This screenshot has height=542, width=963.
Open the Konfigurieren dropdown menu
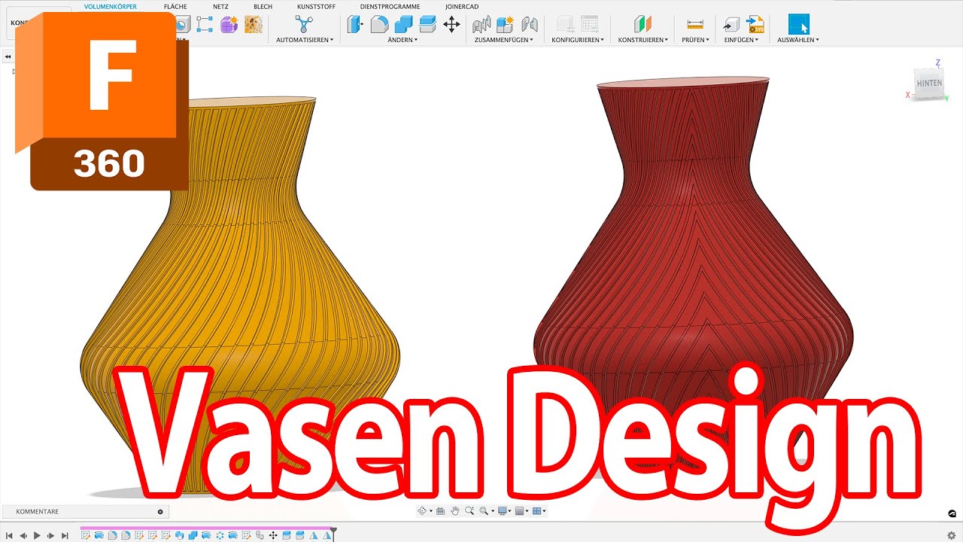pos(579,39)
